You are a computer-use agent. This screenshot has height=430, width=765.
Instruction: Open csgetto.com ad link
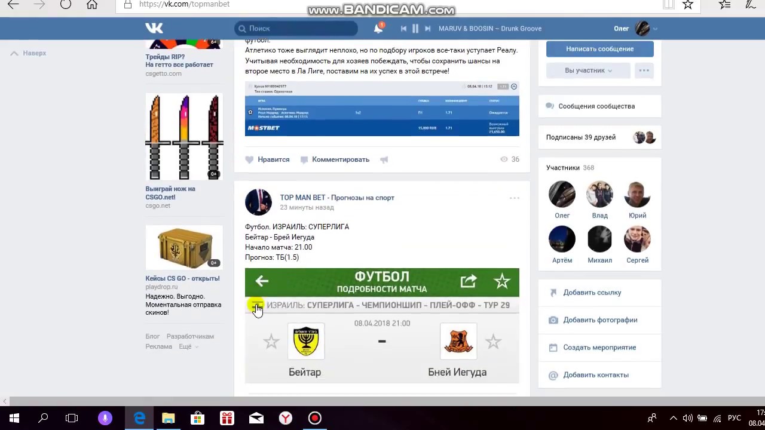pyautogui.click(x=163, y=73)
